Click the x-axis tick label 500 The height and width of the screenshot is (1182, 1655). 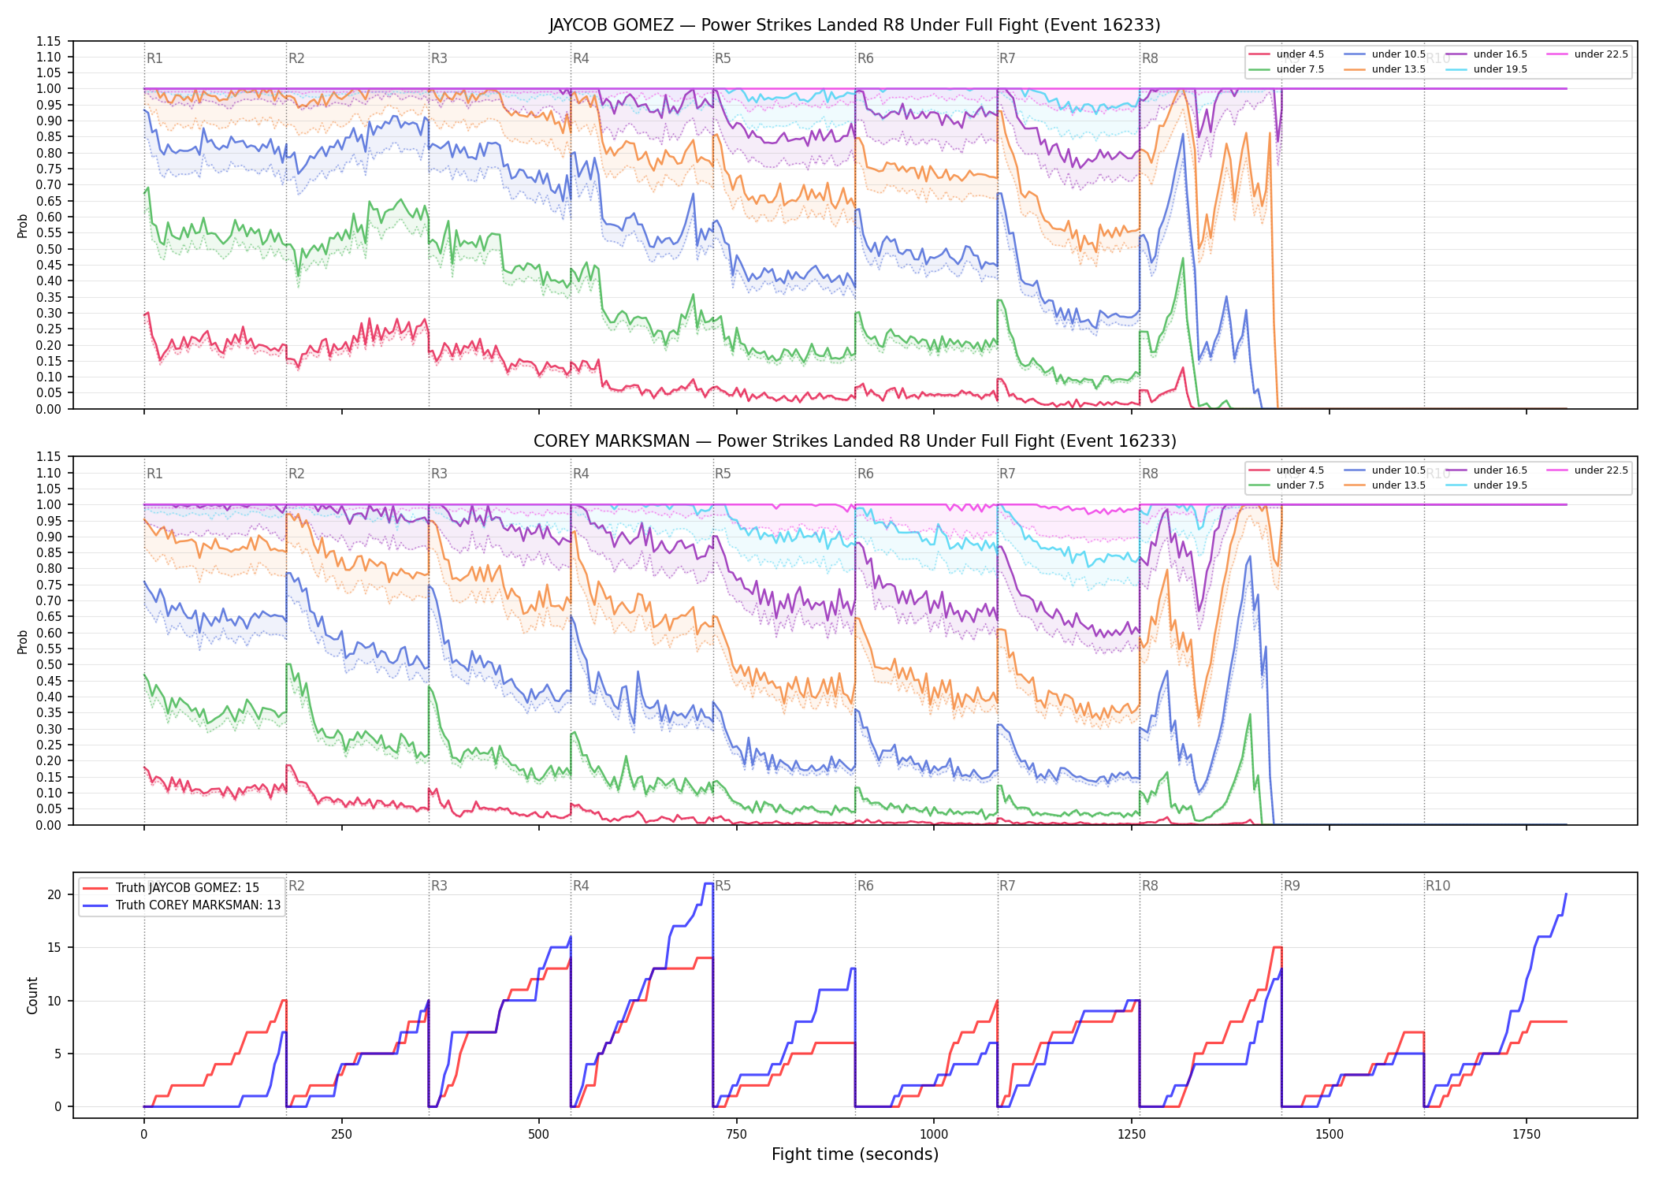coord(539,1135)
